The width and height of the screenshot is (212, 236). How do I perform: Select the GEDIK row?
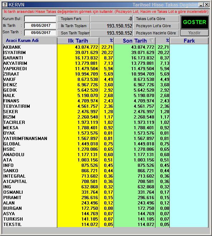coord(106,90)
